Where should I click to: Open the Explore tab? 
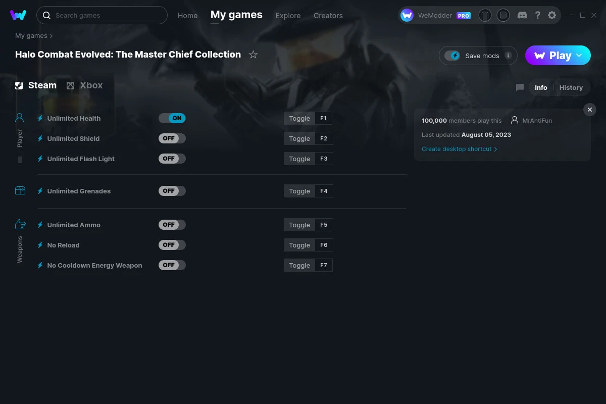coord(288,16)
